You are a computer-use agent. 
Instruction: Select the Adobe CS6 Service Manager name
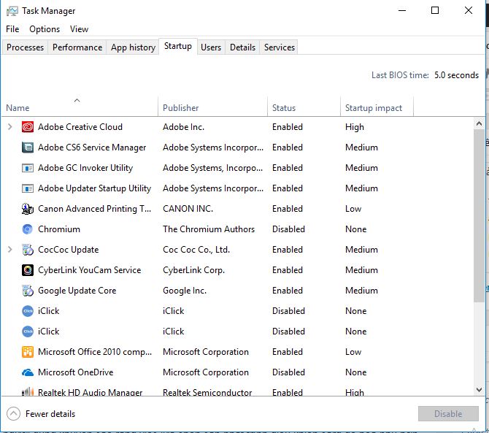[92, 147]
